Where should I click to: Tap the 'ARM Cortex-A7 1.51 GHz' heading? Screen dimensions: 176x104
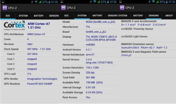(x=39, y=26)
